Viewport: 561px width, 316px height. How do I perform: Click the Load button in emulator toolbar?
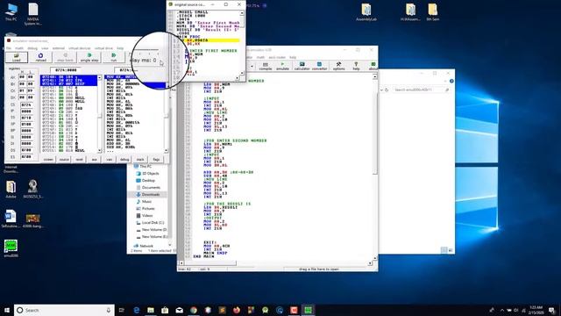[17, 57]
